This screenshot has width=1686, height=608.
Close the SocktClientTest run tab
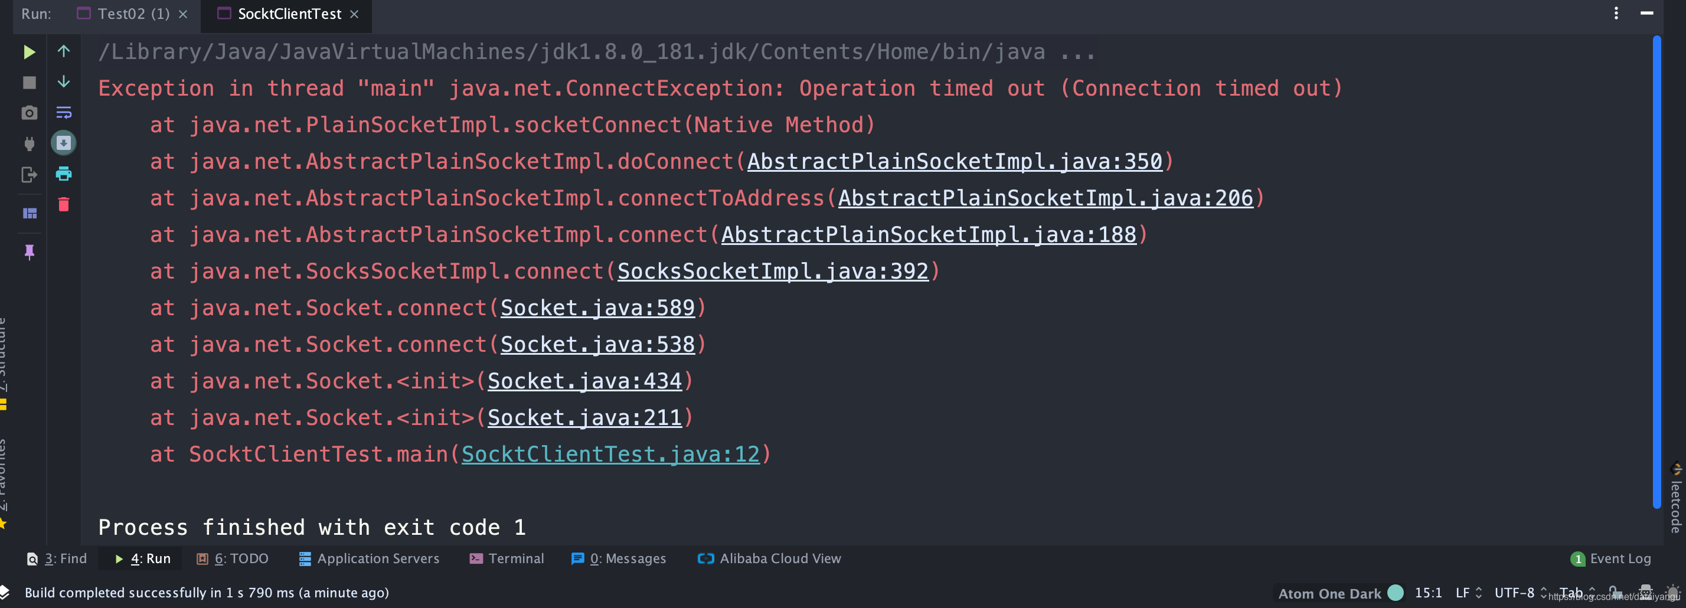click(354, 14)
